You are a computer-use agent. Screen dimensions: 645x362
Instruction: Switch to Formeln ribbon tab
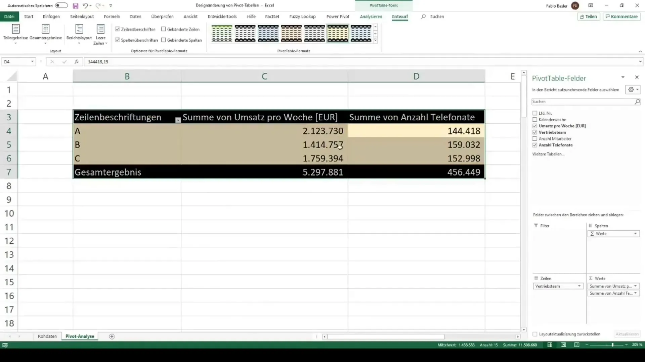click(112, 16)
